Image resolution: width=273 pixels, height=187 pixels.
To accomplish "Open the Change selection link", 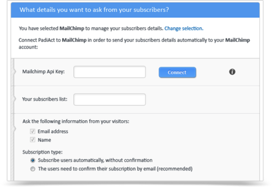I will (x=184, y=28).
